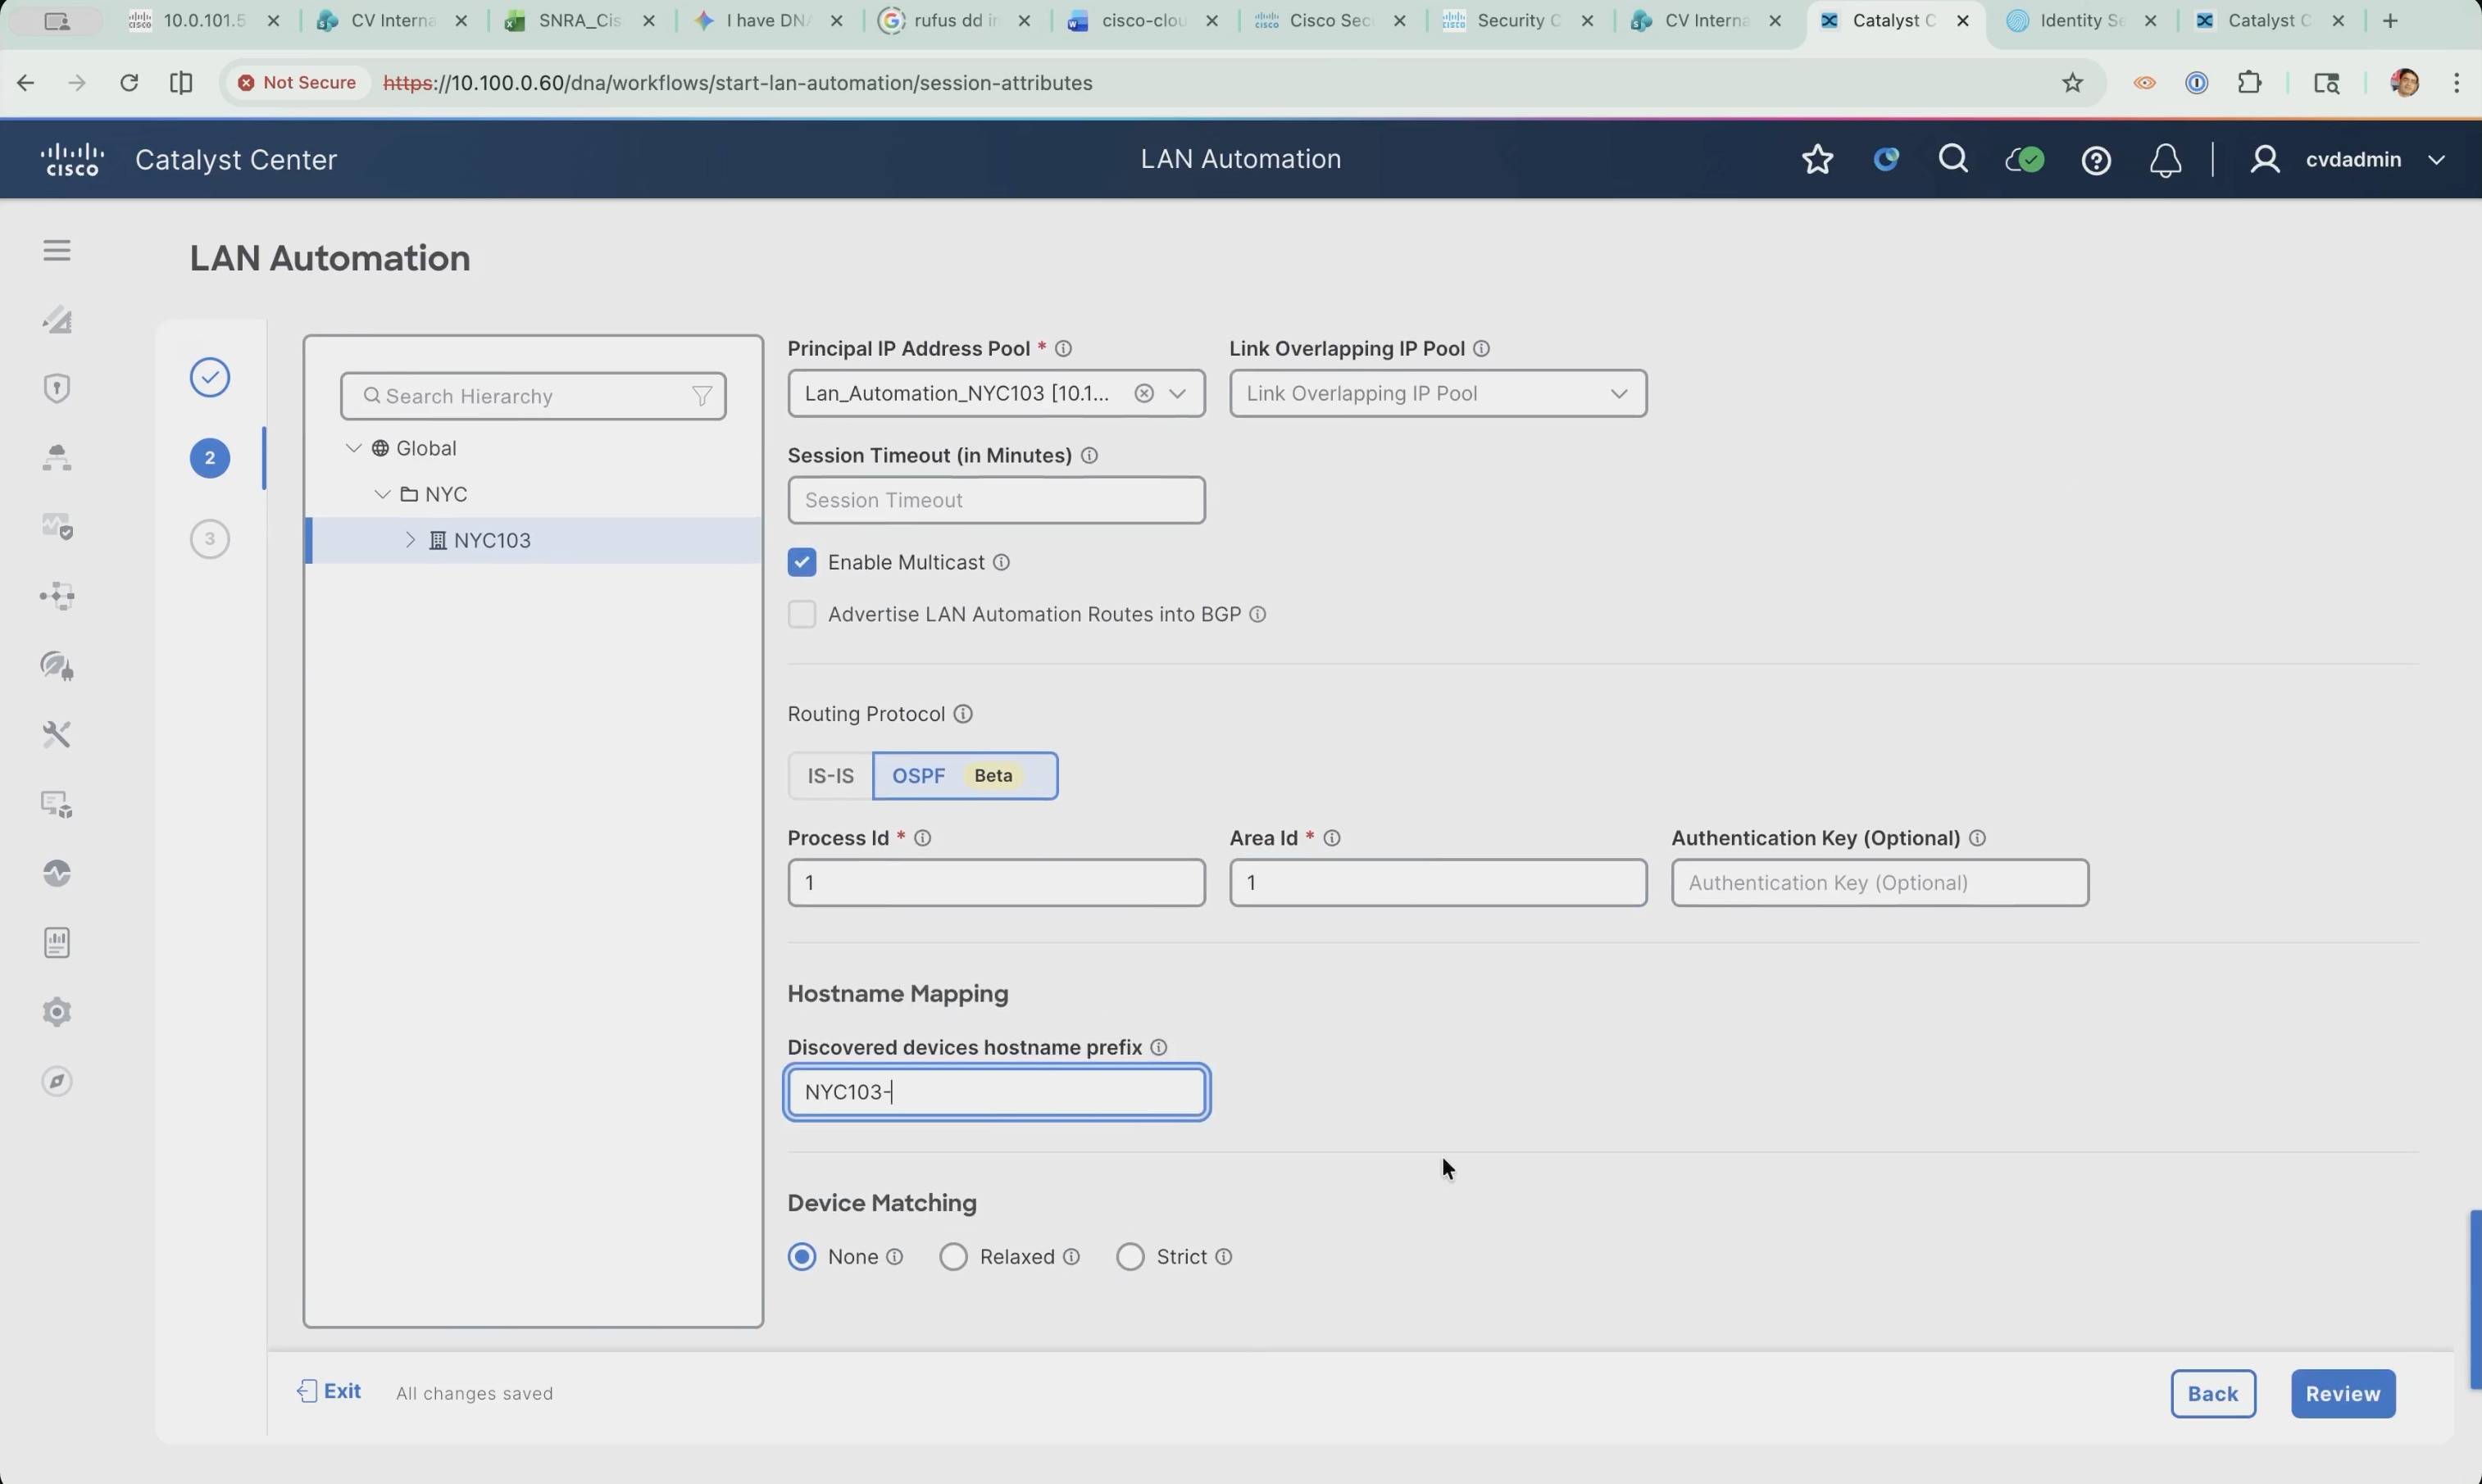Viewport: 2482px width, 1484px height.
Task: Open the Principal IP Address Pool dropdown arrow
Action: click(1178, 393)
